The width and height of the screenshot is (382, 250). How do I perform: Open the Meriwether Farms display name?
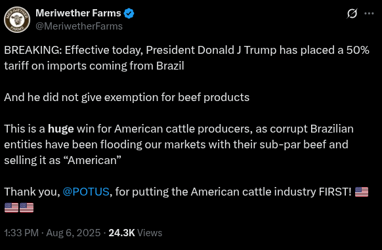click(x=78, y=13)
